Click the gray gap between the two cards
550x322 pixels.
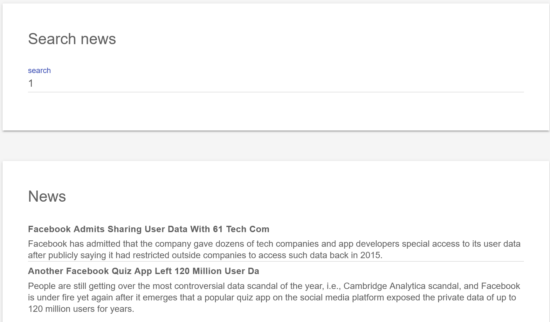click(275, 146)
